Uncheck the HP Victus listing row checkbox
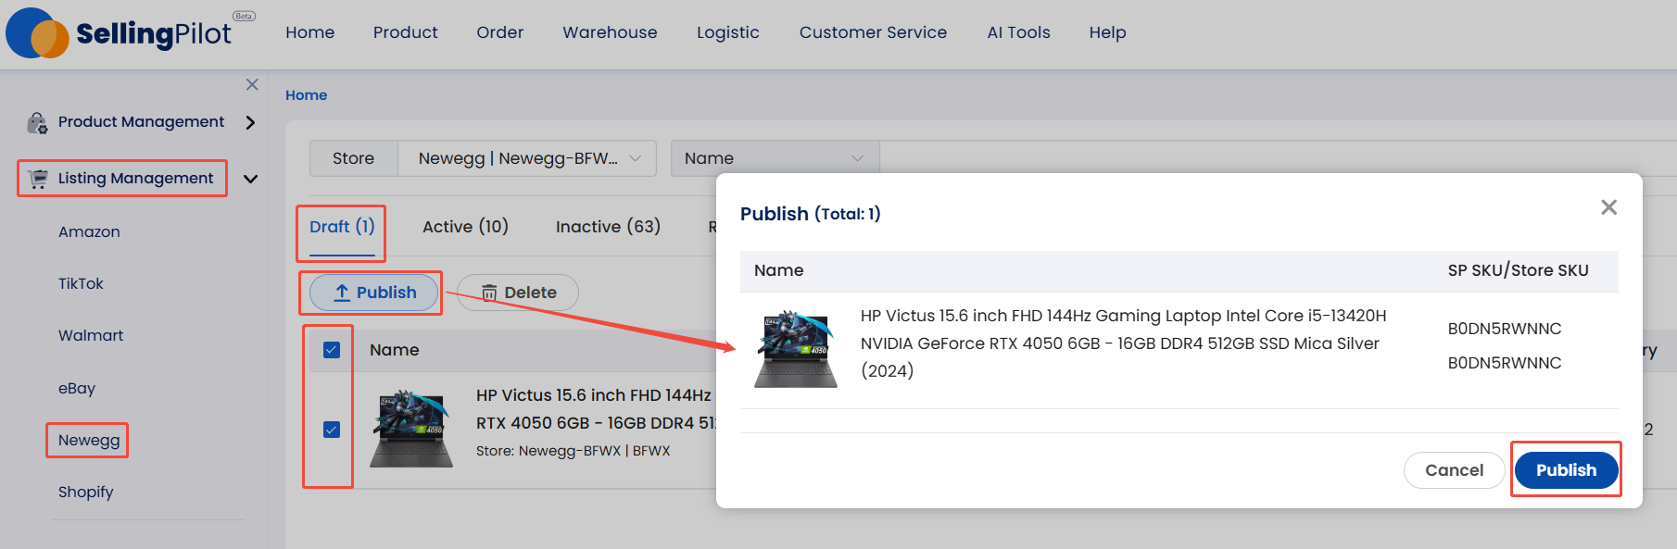The image size is (1677, 549). coord(332,430)
